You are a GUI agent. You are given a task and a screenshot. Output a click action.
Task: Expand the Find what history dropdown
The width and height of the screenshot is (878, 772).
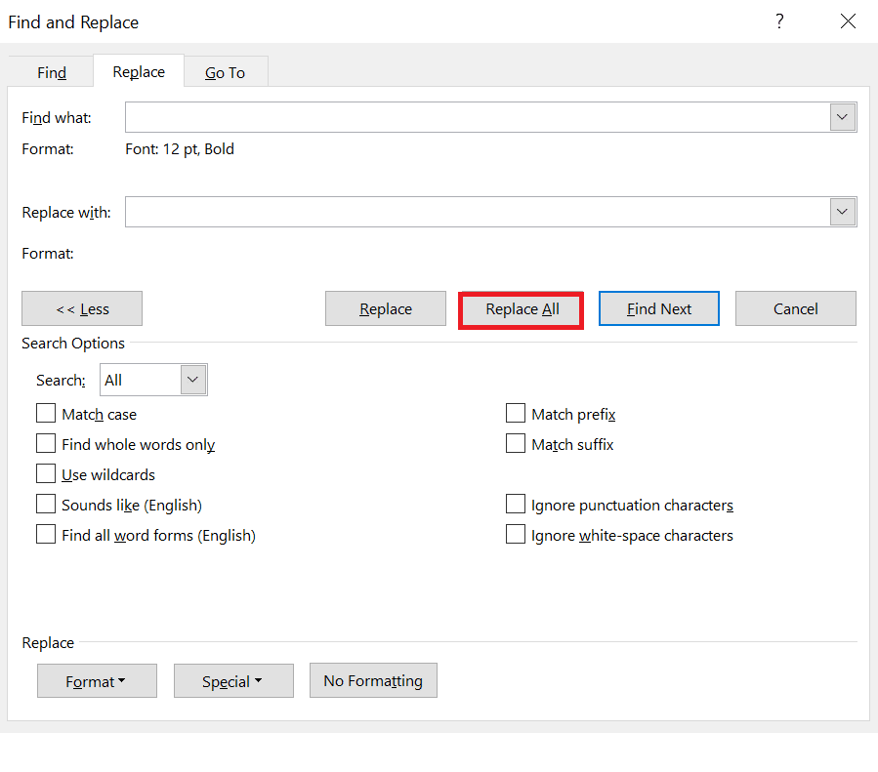[842, 117]
